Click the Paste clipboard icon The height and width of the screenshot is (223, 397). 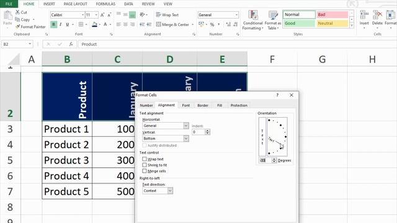(x=7, y=15)
